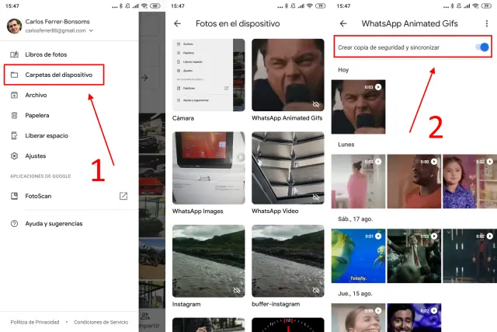The width and height of the screenshot is (497, 332).
Task: Open three-dot overflow menu in WhatsApp Animated Gifs
Action: coord(487,24)
